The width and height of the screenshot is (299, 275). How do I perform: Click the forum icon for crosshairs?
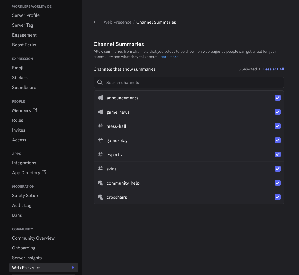point(100,197)
